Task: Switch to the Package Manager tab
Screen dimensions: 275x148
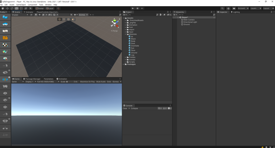Action: pyautogui.click(x=32, y=79)
